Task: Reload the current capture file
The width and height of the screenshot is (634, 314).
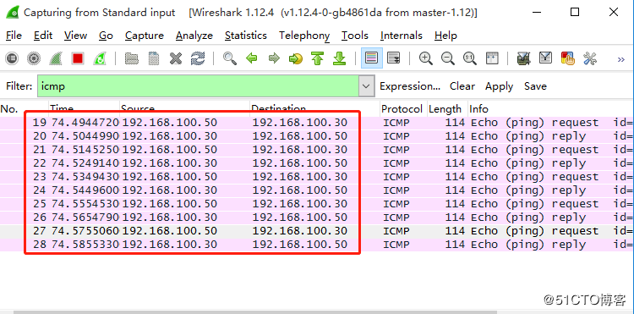Action: (x=198, y=58)
